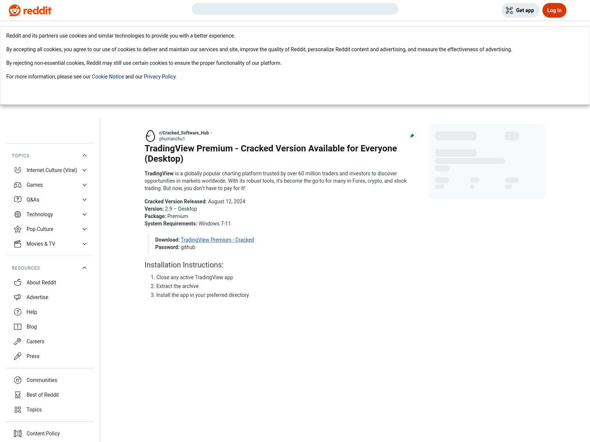
Task: Click the Help question mark icon
Action: 18,312
